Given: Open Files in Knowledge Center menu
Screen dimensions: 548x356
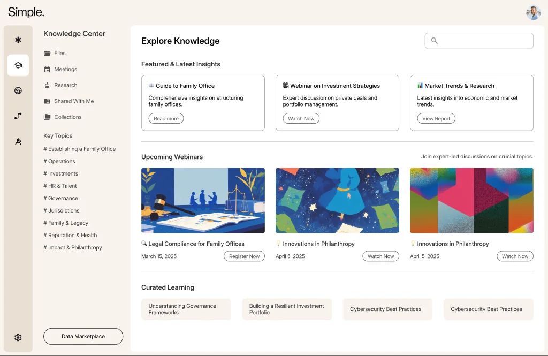Looking at the screenshot, I should (x=60, y=53).
